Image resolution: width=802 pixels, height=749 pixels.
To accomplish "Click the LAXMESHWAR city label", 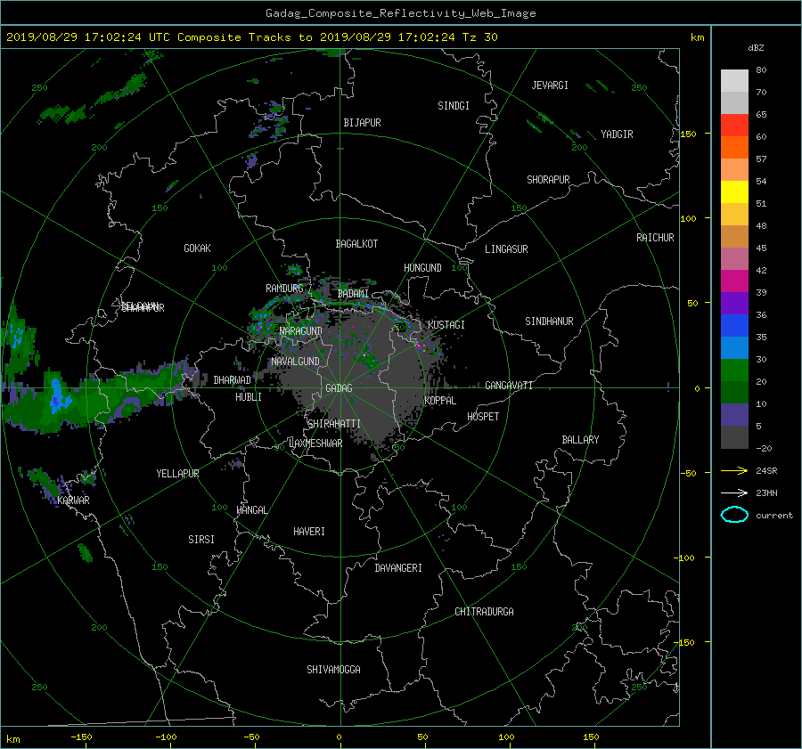I will click(315, 444).
